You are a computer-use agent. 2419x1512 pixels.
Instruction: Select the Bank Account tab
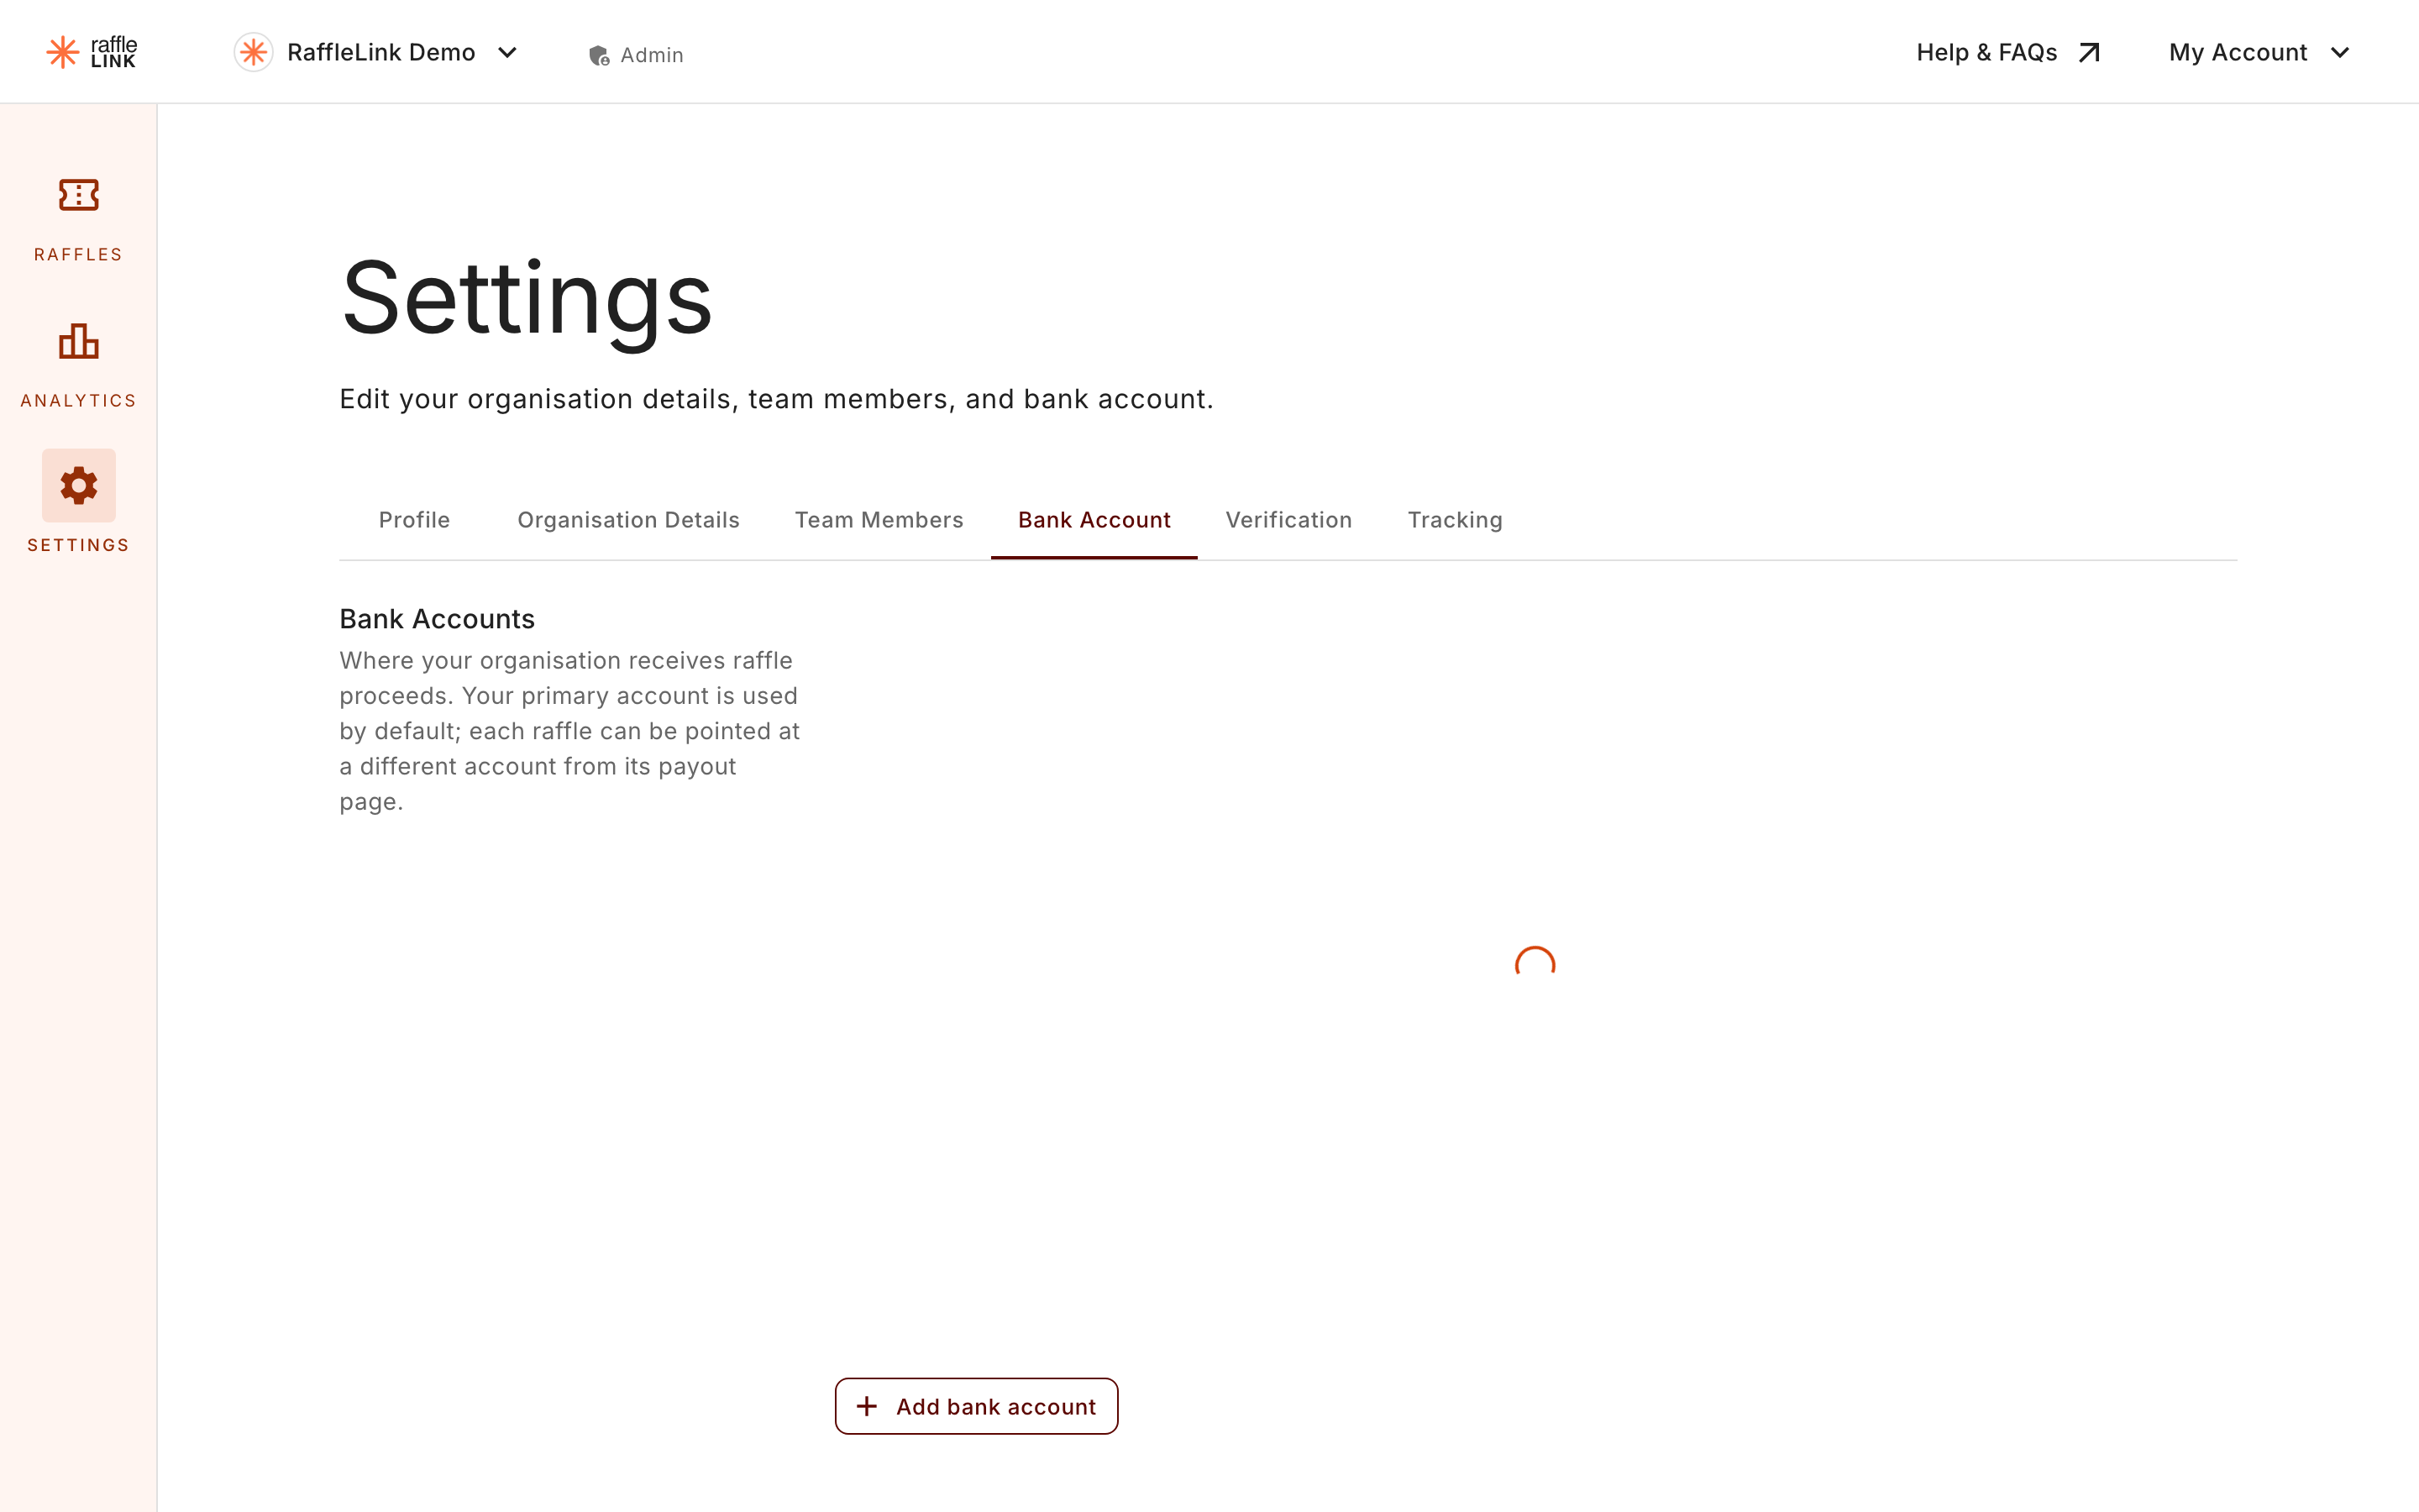[1094, 520]
